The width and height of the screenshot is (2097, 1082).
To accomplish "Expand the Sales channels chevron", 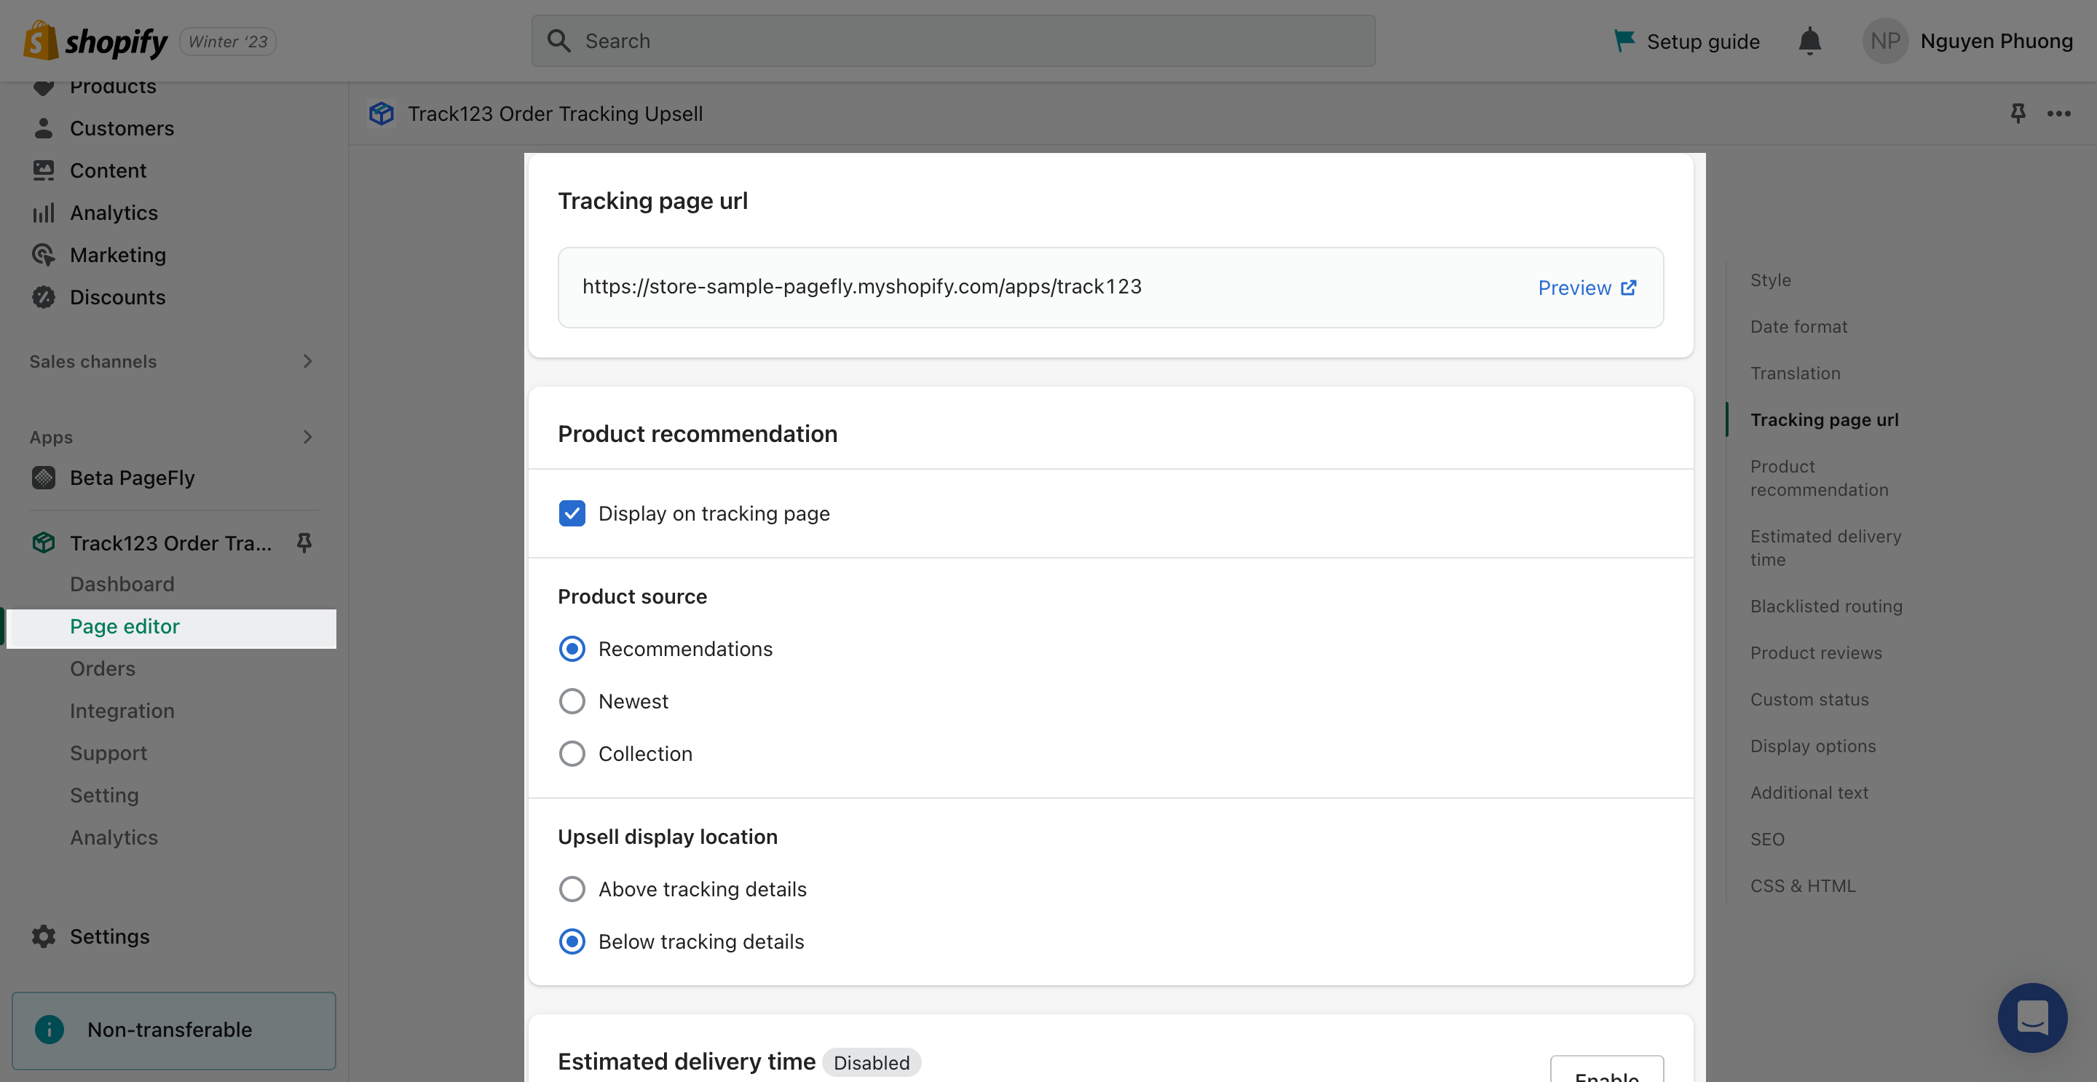I will [307, 360].
